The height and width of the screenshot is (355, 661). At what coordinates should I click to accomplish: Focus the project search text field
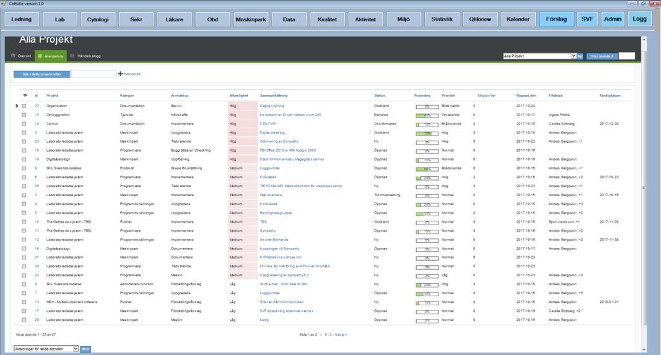[94, 74]
